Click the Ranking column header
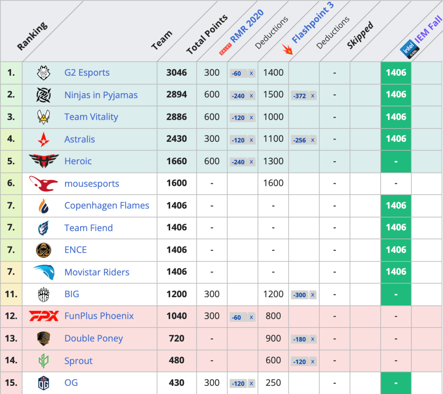This screenshot has height=394, width=443. tap(32, 36)
